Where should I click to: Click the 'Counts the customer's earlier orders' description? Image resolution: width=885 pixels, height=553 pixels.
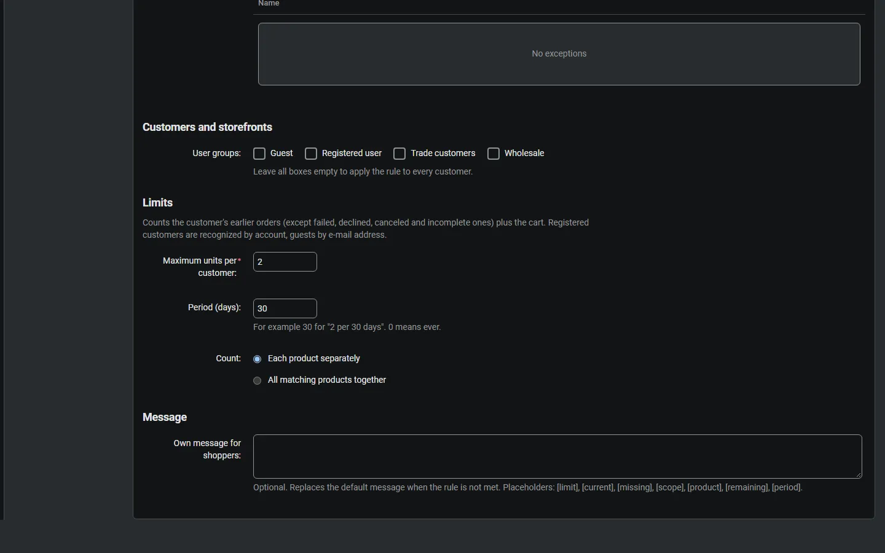(366, 229)
